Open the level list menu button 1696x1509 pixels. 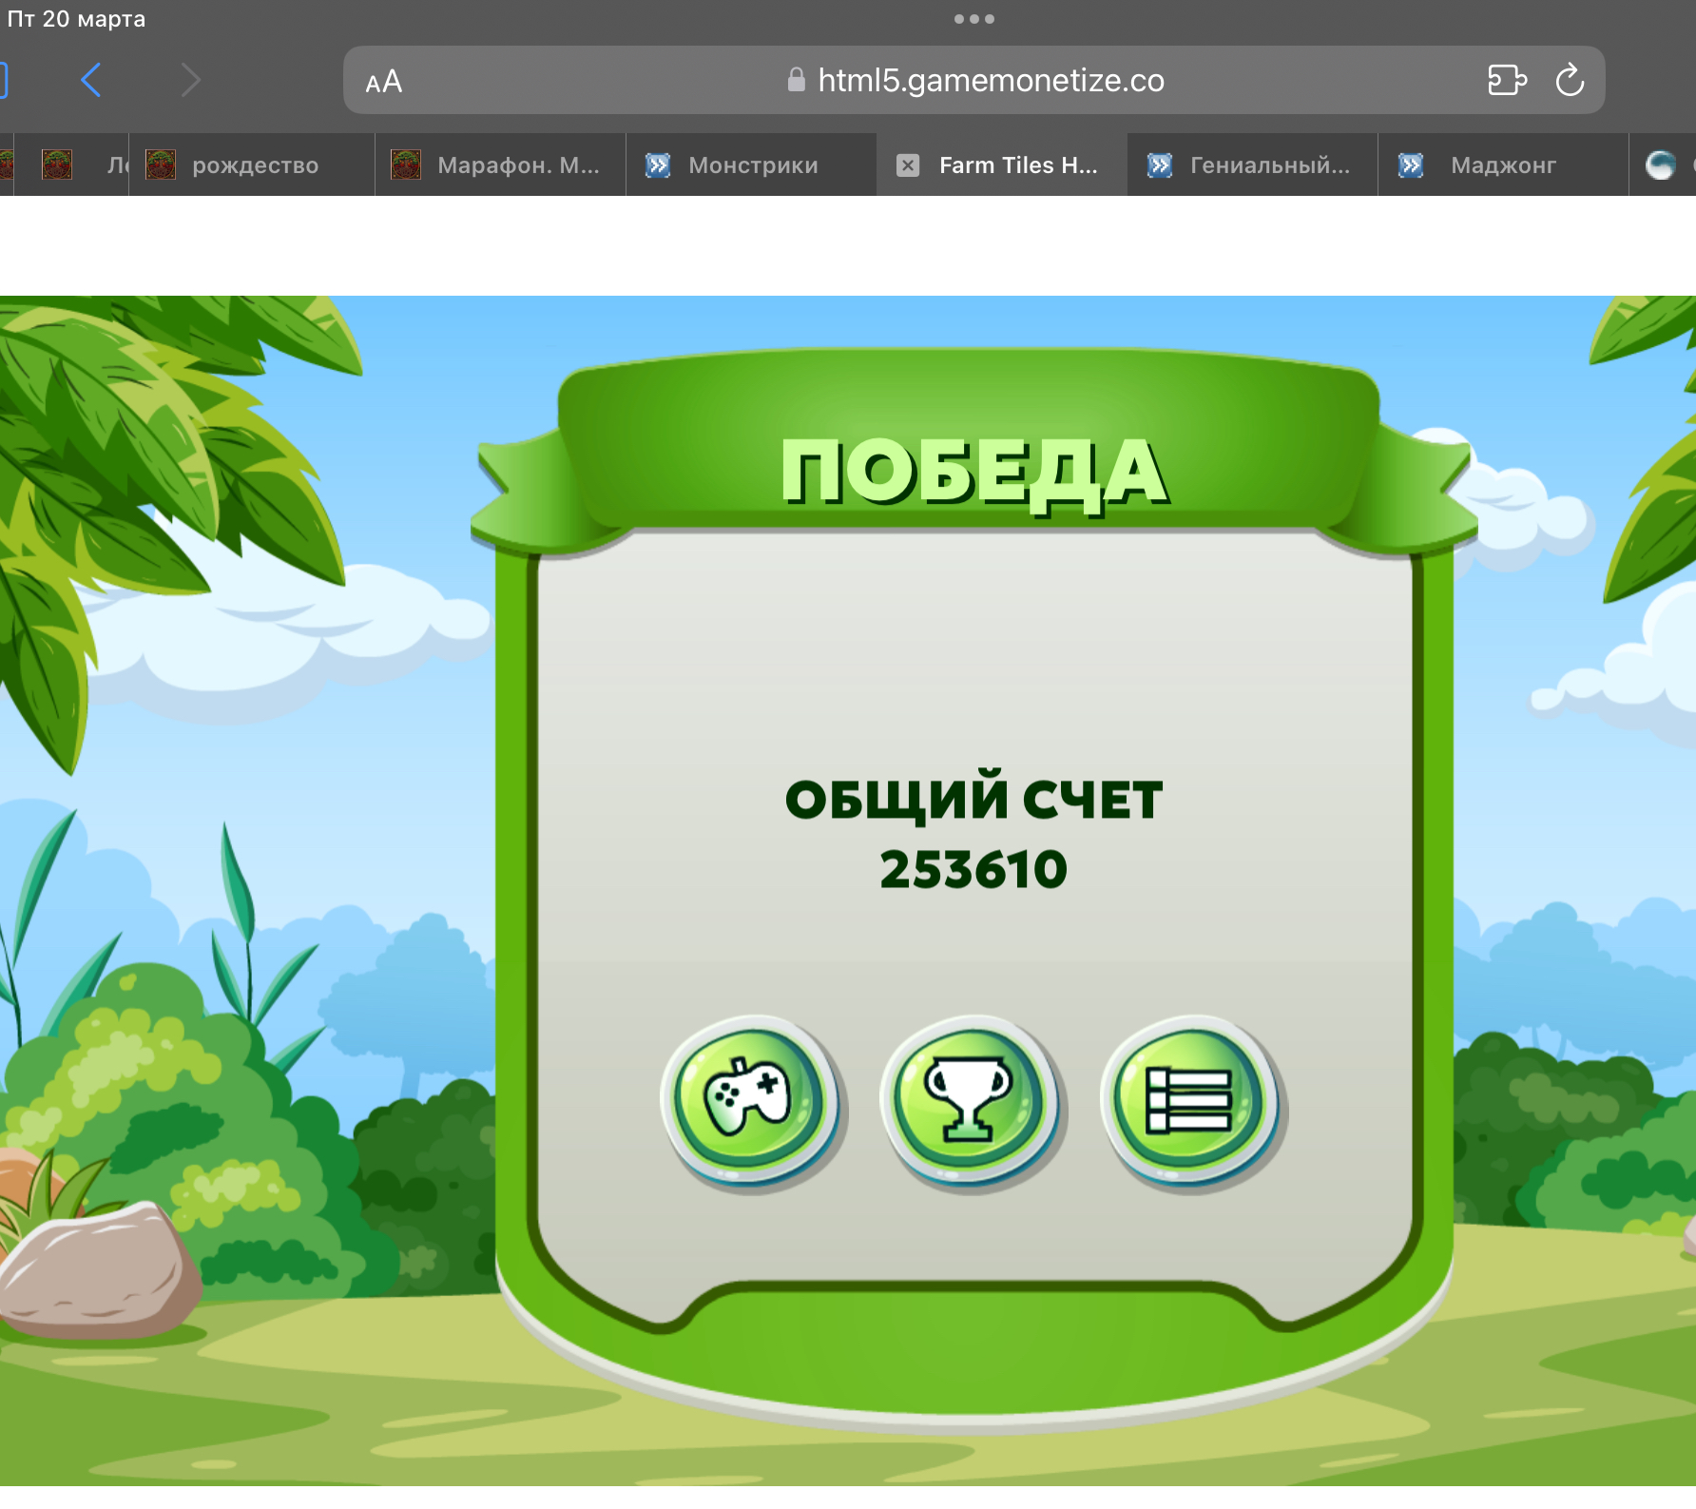(1191, 1101)
